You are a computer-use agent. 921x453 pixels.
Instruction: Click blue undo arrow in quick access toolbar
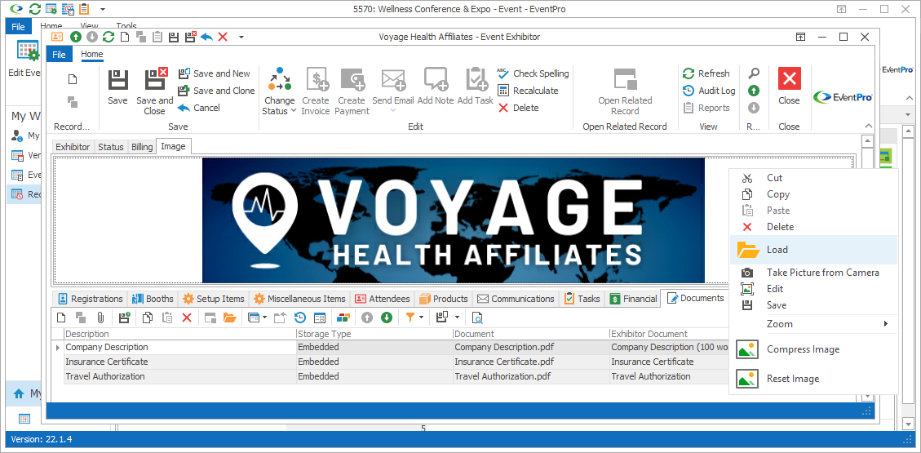click(206, 37)
